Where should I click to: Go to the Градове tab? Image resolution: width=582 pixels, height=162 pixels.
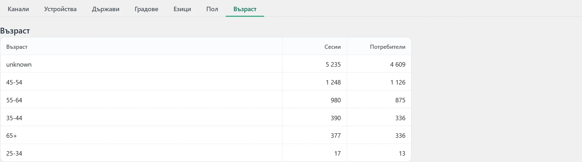point(146,9)
